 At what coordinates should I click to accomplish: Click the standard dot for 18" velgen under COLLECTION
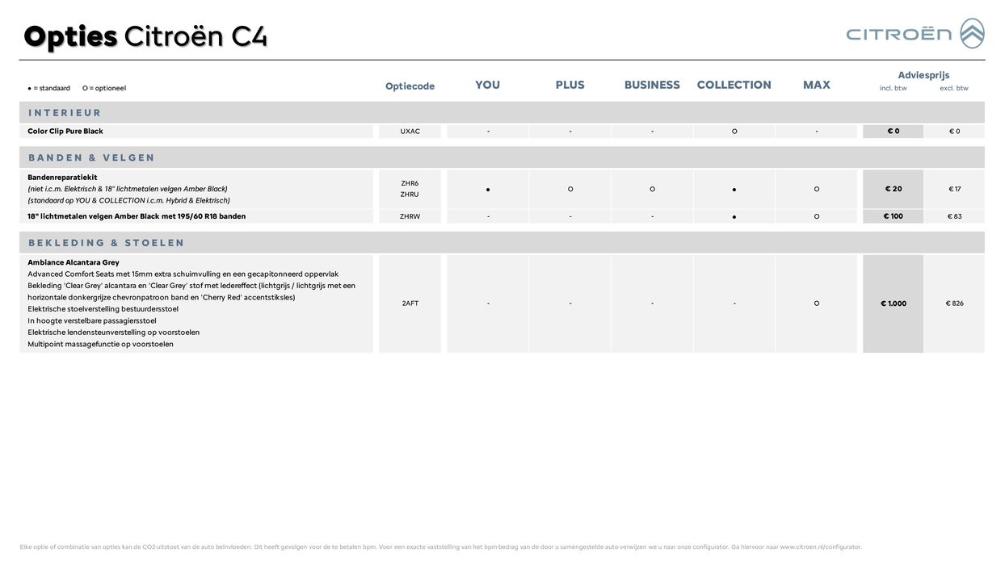[x=734, y=217]
